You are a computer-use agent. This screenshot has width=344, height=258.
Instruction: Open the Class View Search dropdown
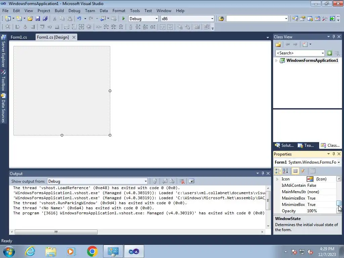[322, 53]
